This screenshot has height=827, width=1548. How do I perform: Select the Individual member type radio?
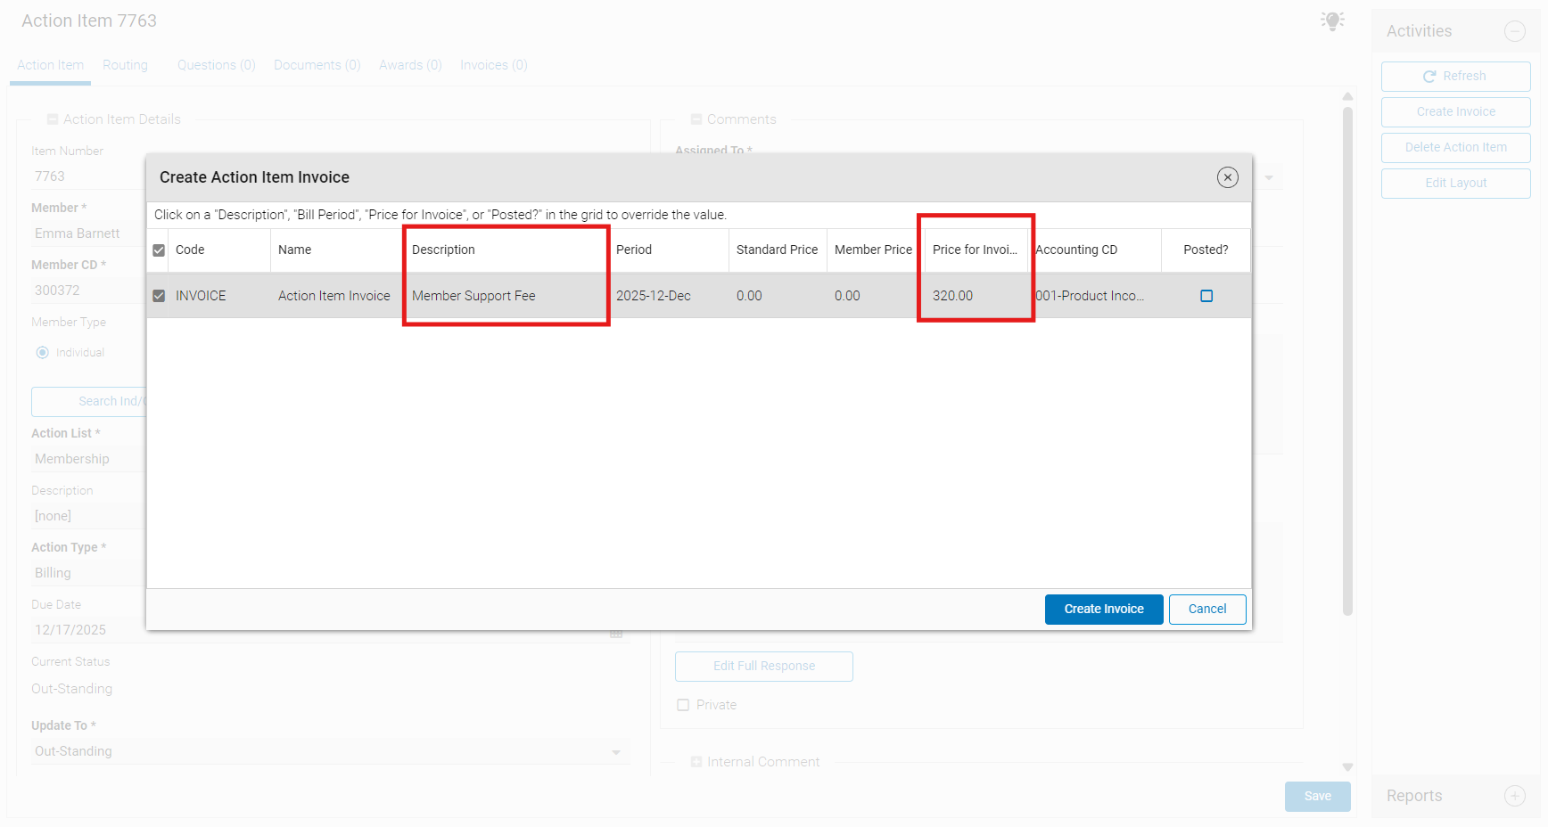tap(42, 353)
